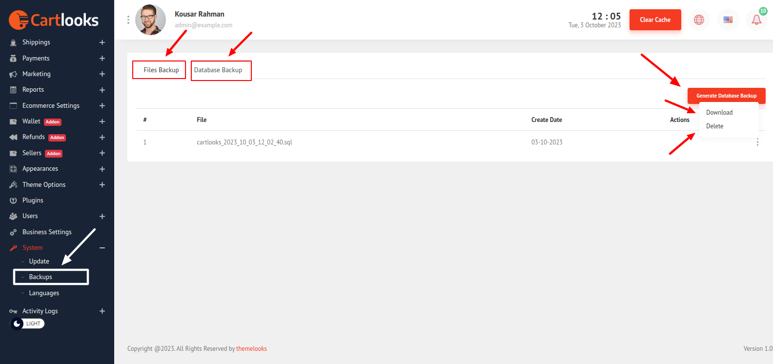Click the notification bell icon
This screenshot has height=364, width=773.
pos(756,20)
